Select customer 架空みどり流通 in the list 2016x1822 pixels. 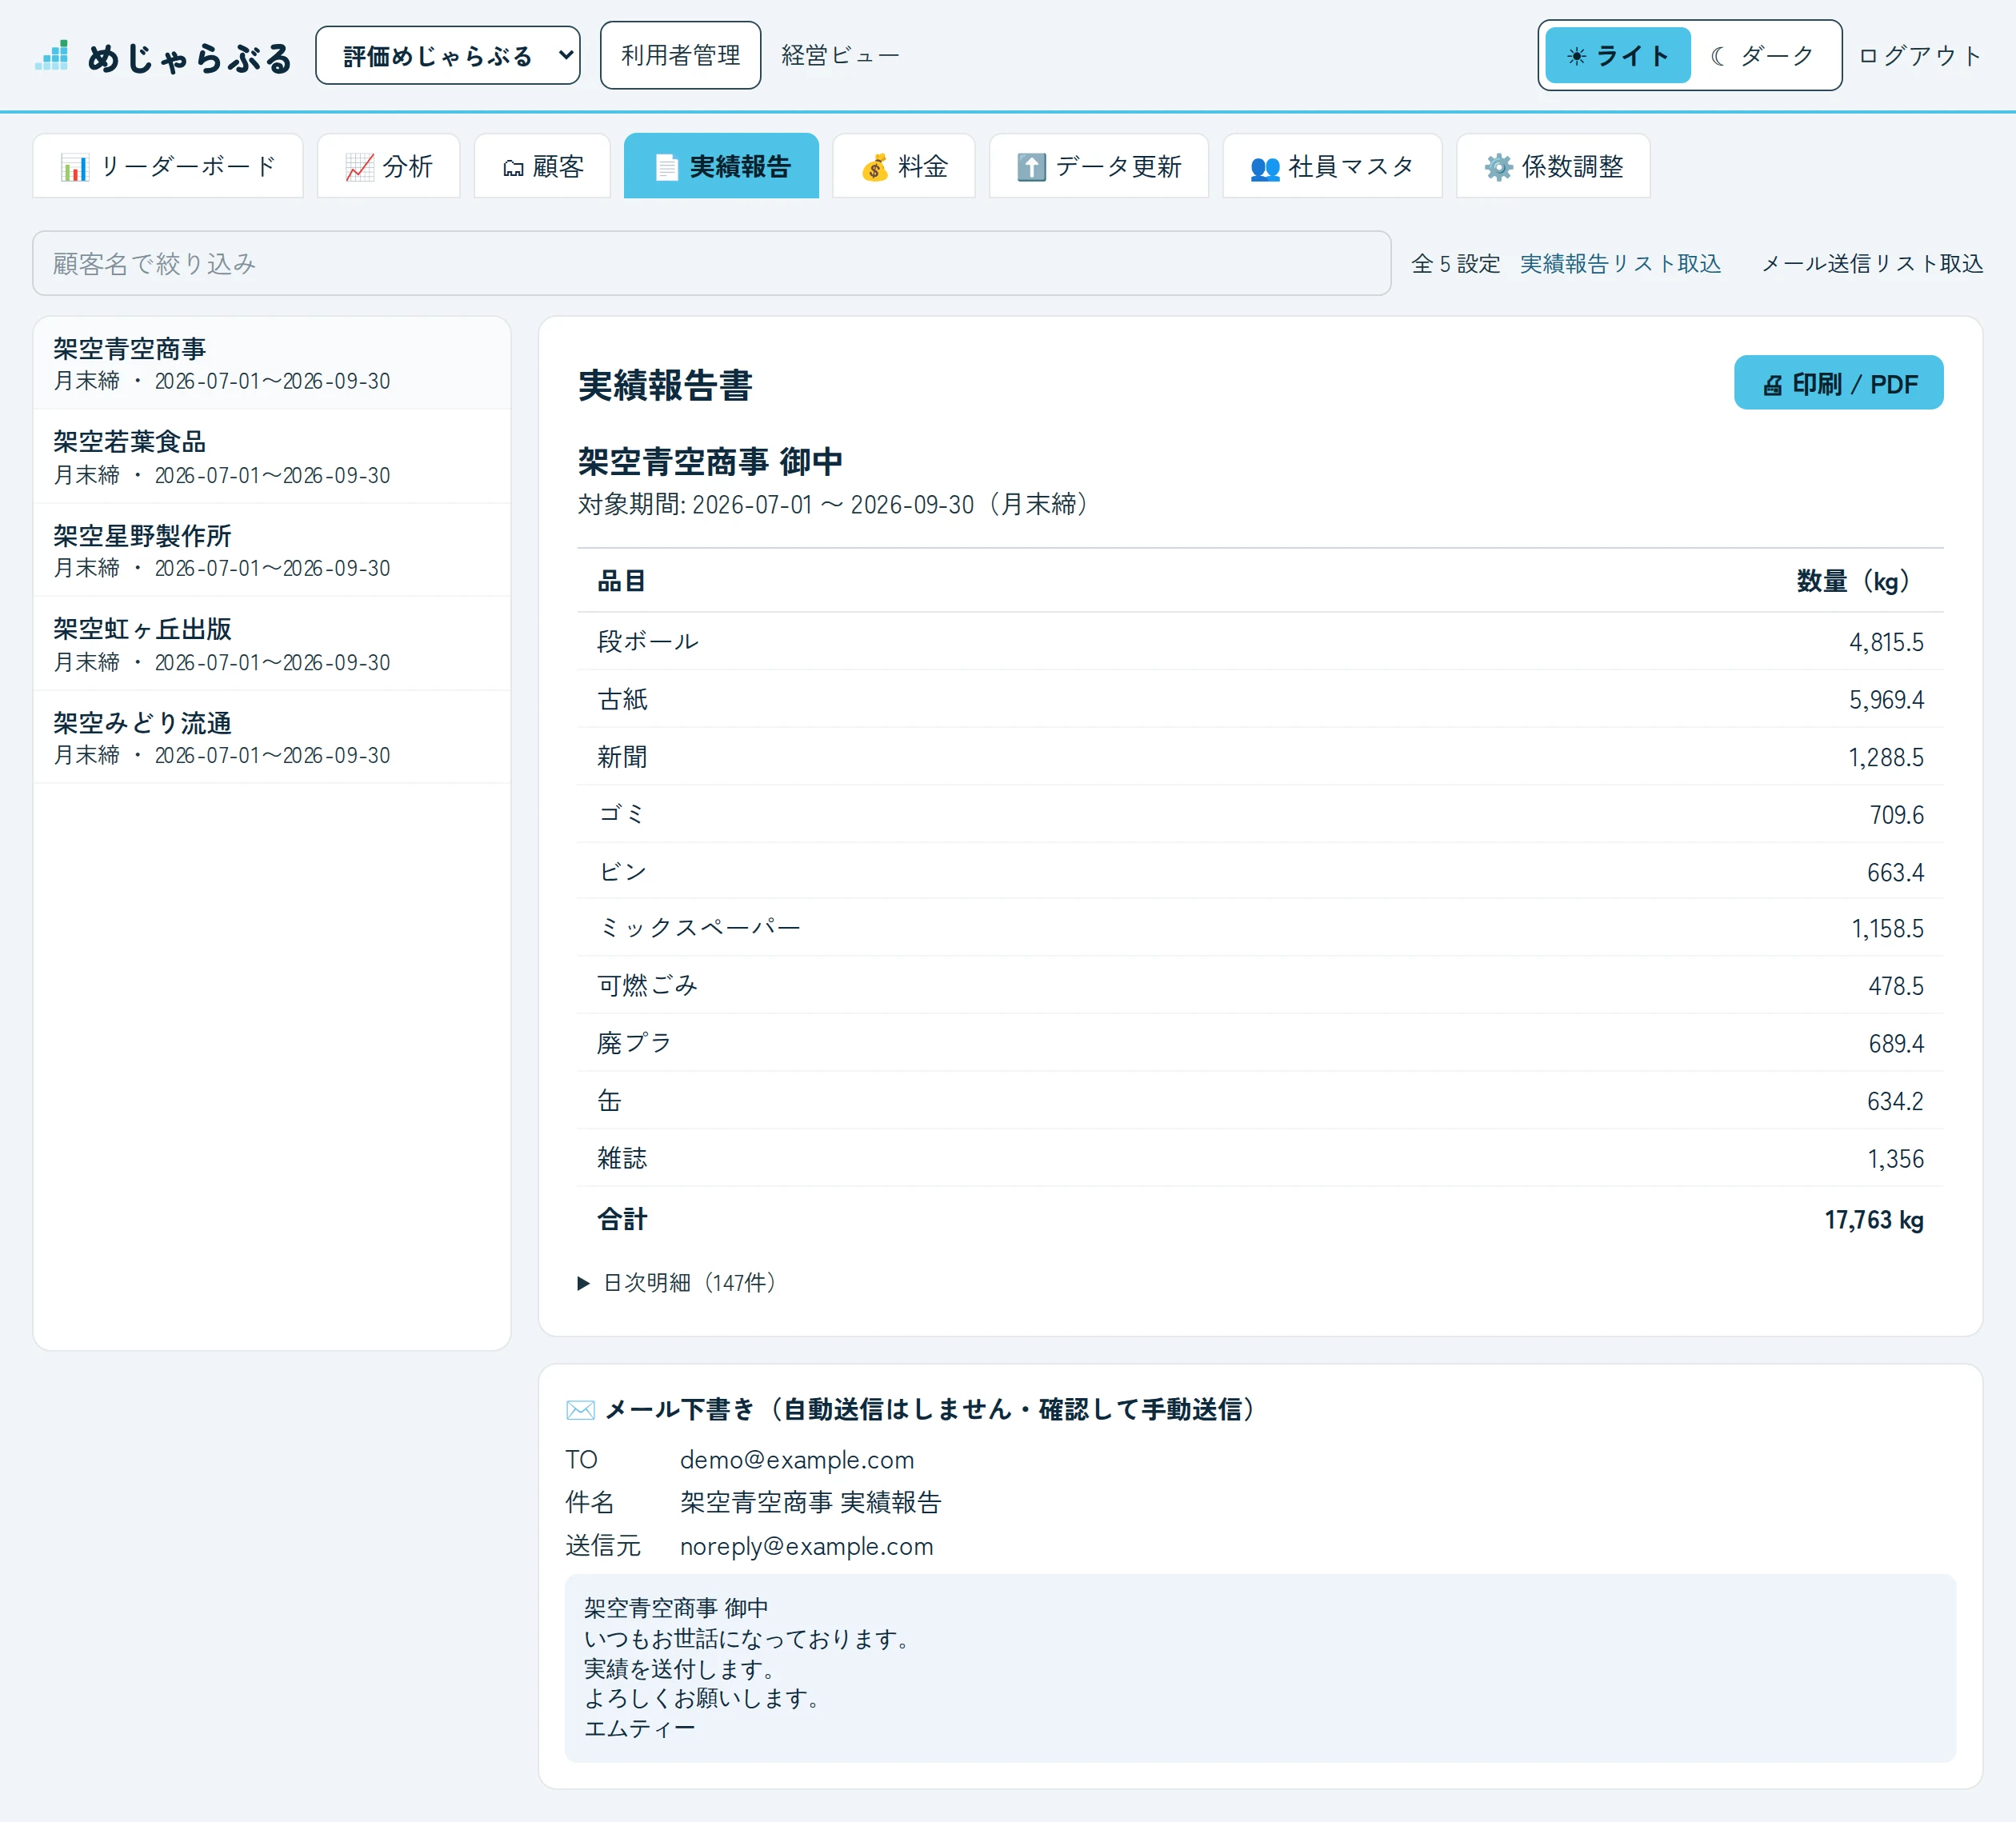coord(272,737)
